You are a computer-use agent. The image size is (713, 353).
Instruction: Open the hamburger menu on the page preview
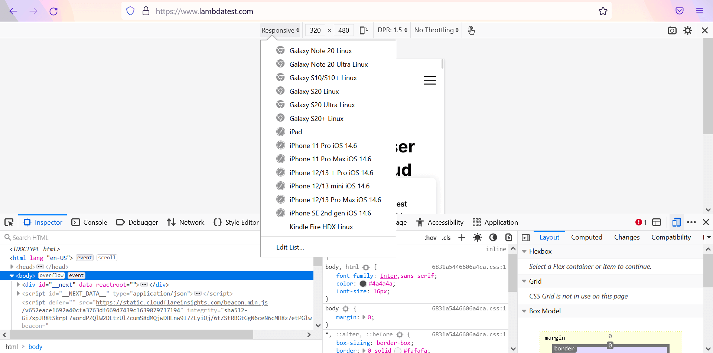click(x=430, y=80)
